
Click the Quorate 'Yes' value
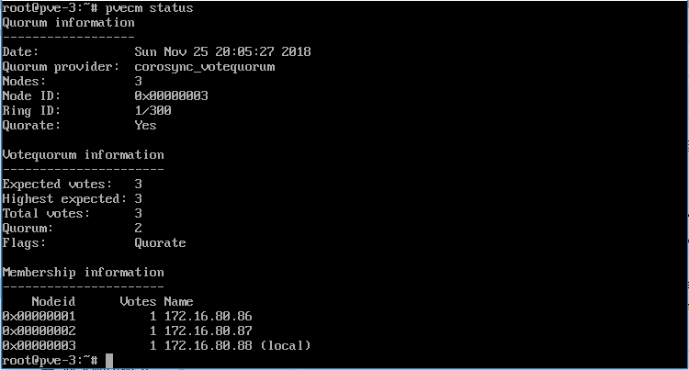coord(145,126)
